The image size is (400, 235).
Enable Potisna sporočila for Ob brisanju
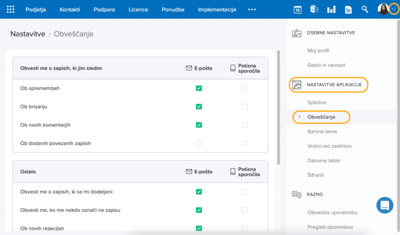[245, 107]
